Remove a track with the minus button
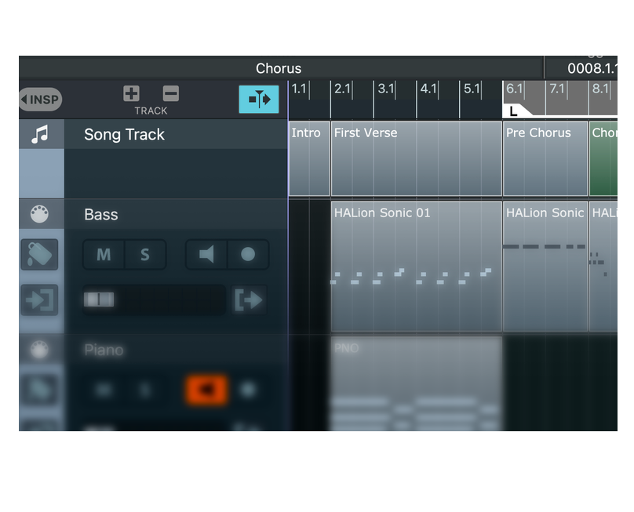634x512 pixels. pos(169,93)
